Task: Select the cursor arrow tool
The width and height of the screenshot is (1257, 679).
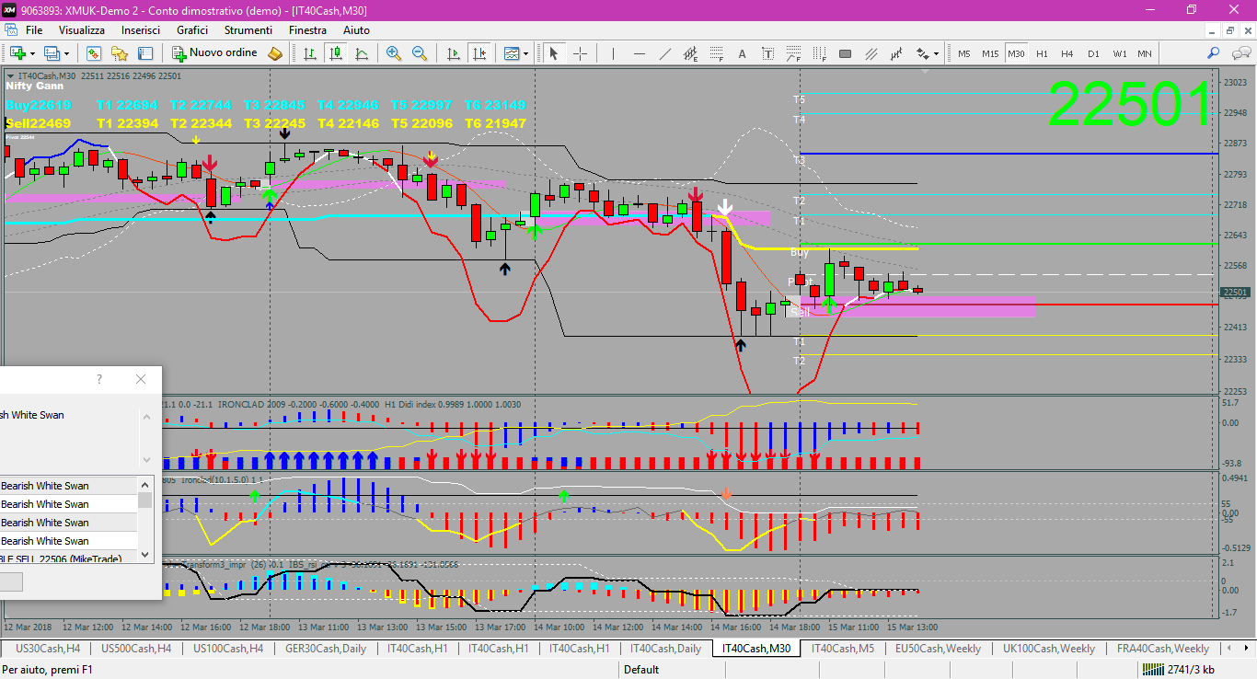Action: point(554,53)
